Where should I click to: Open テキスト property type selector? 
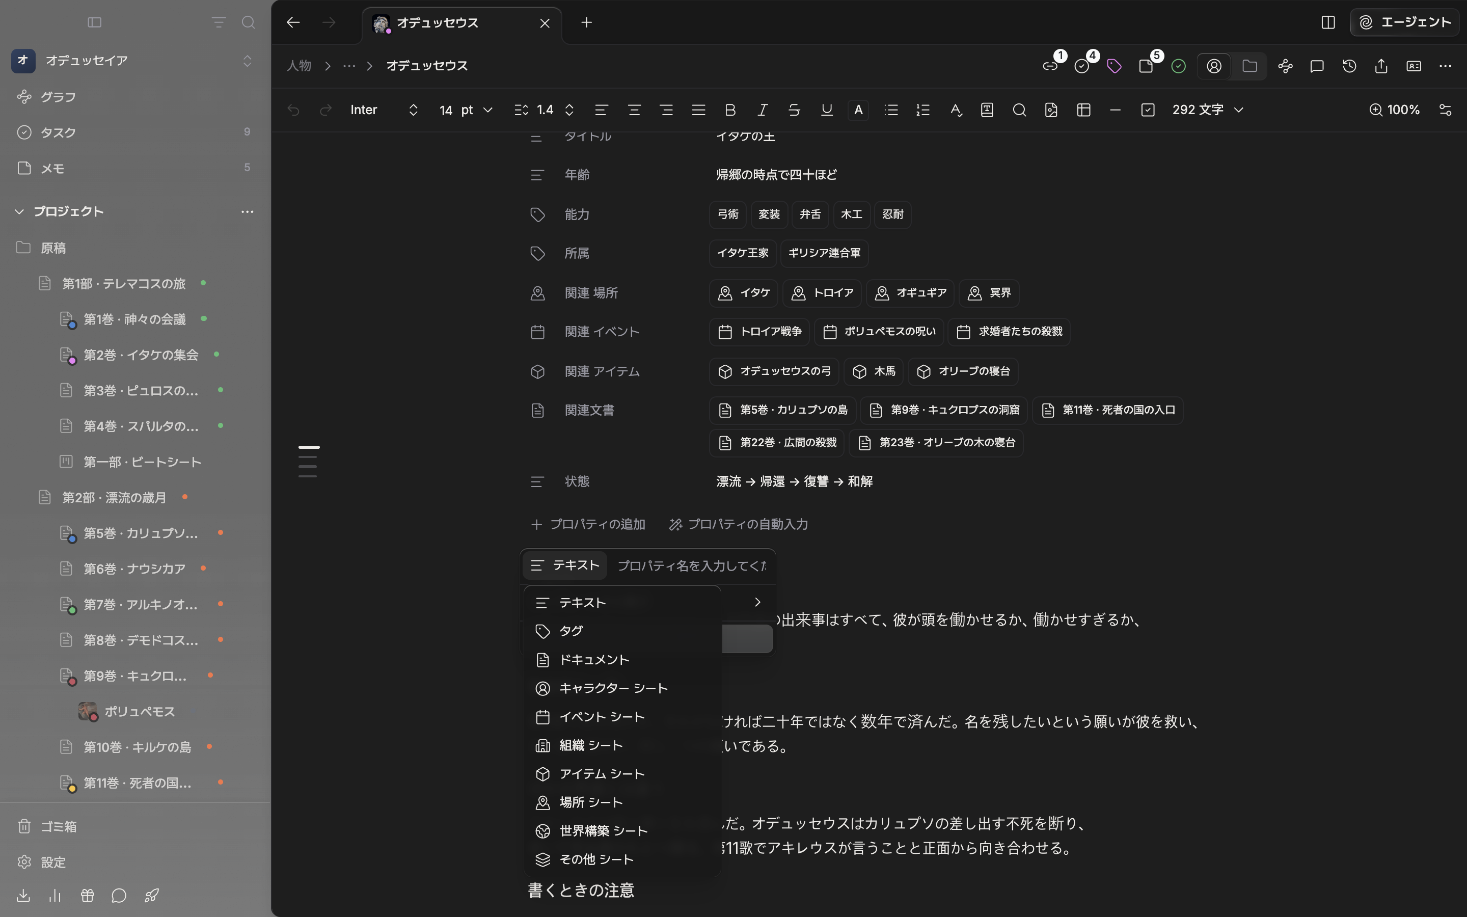[564, 565]
